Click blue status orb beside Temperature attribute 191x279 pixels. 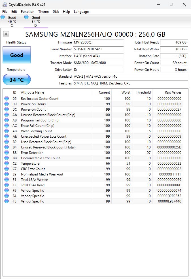tap(6, 164)
